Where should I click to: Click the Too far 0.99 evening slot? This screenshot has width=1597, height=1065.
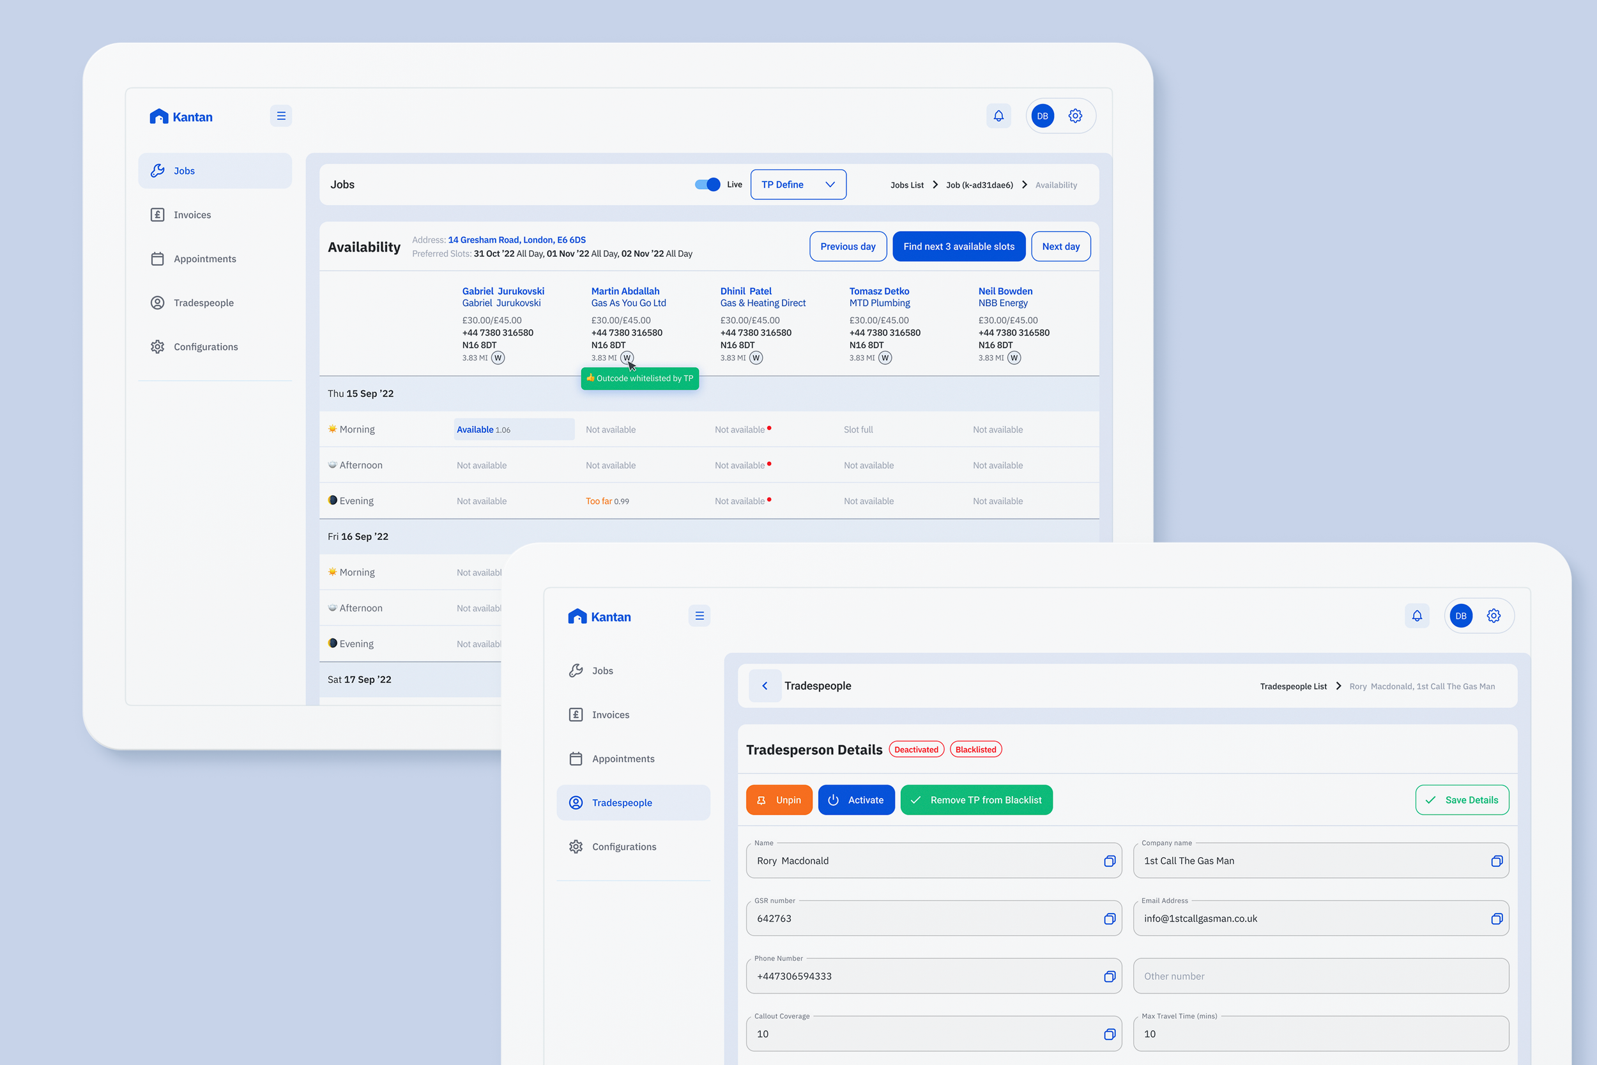click(607, 502)
